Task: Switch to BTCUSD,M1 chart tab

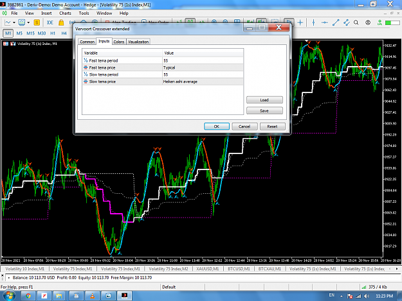Action: point(239,269)
